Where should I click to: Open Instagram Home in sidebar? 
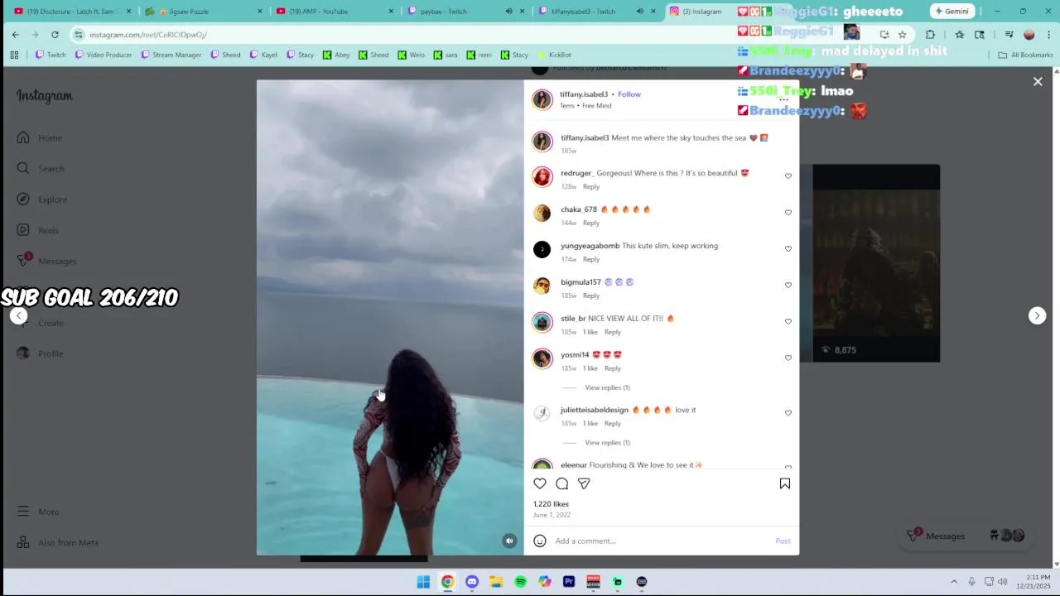pos(39,137)
